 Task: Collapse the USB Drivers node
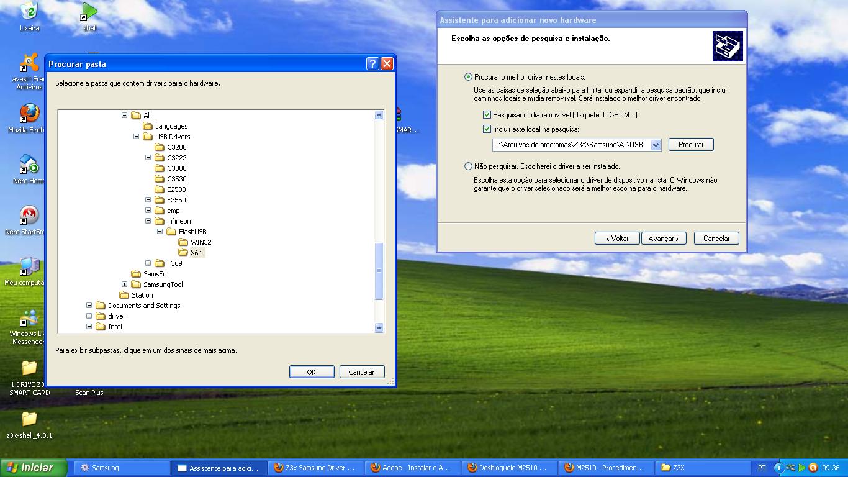point(136,137)
